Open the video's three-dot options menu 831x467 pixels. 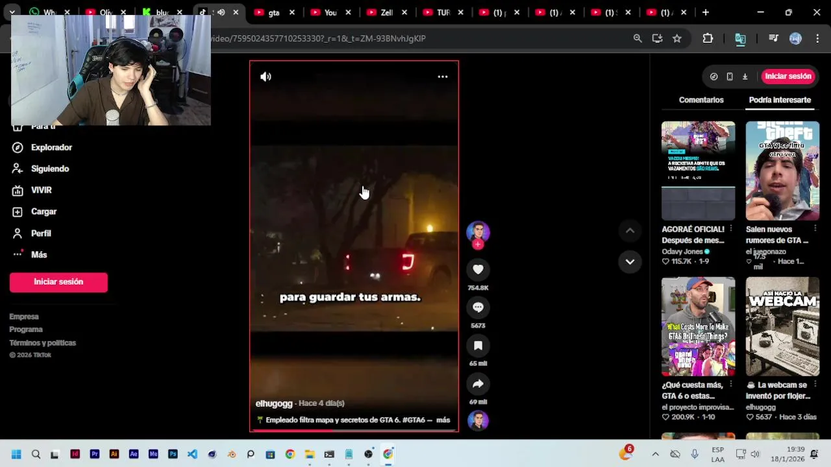point(442,77)
